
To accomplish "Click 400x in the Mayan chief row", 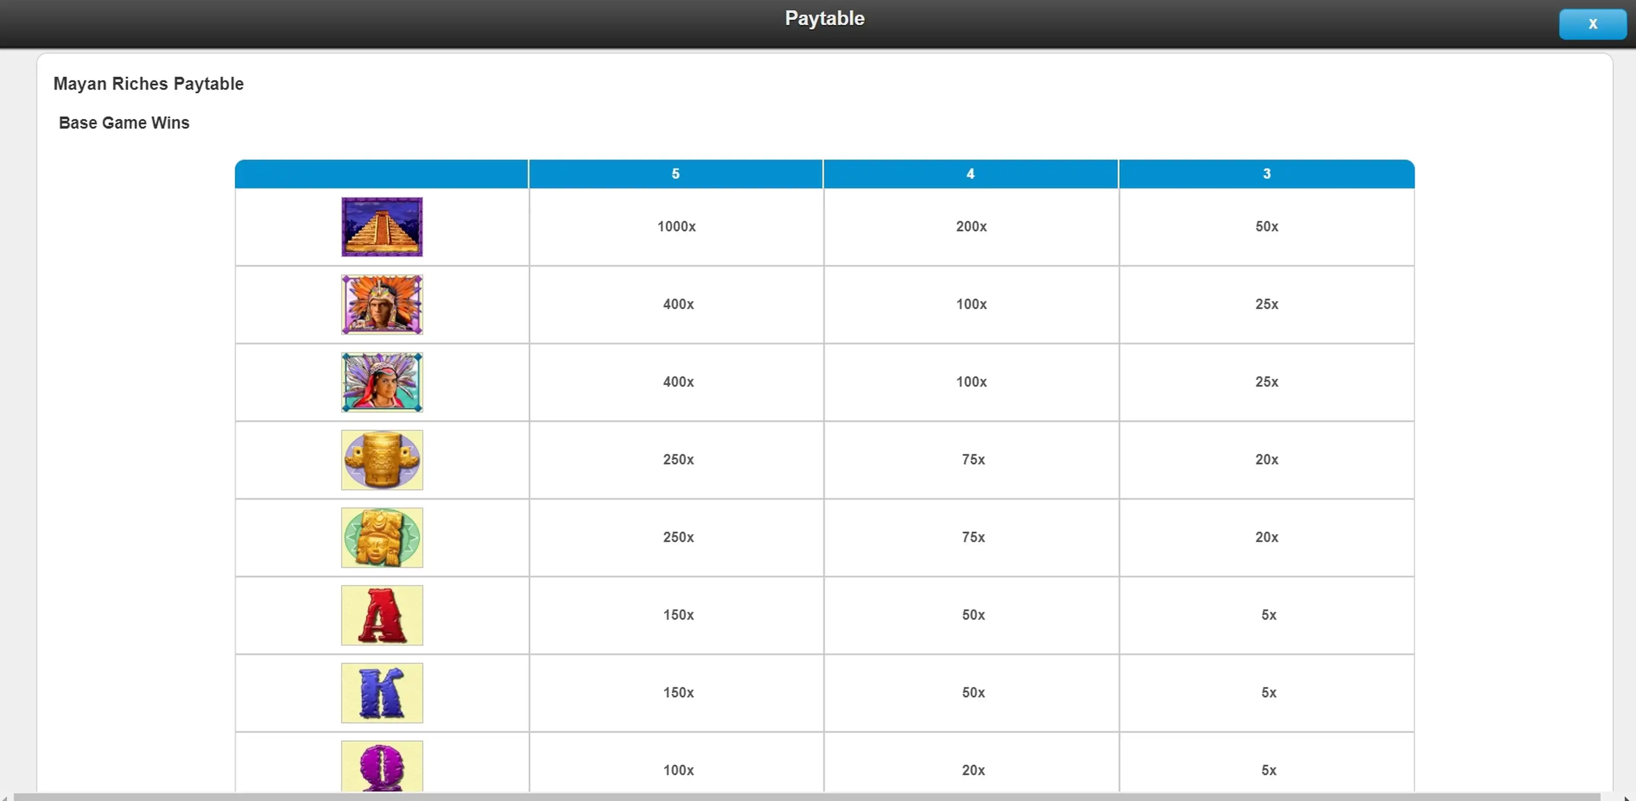I will [x=678, y=304].
